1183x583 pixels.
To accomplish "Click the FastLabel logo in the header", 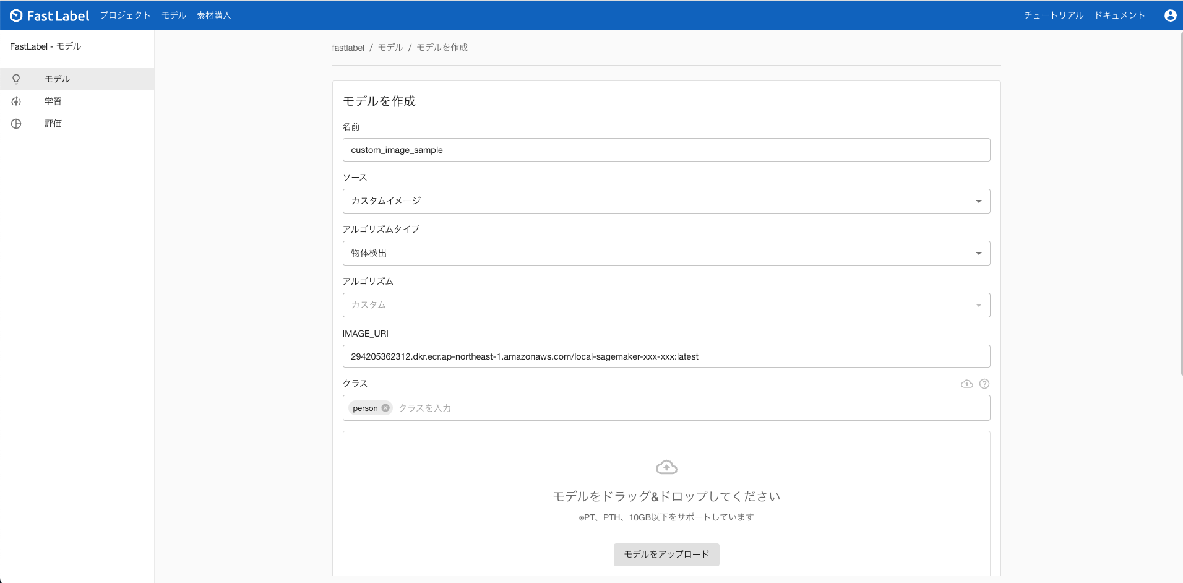I will pos(49,15).
